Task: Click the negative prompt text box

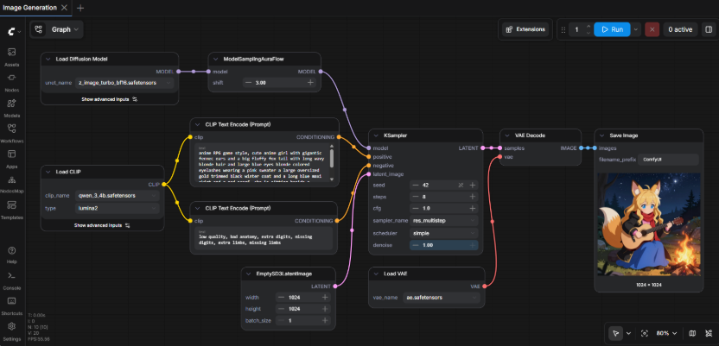Action: coord(264,238)
